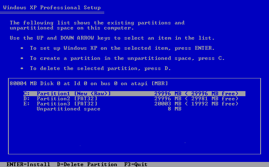The width and height of the screenshot is (269, 167).
Task: Click the text 'The following list shows the existing partitions'
Action: pos(90,23)
